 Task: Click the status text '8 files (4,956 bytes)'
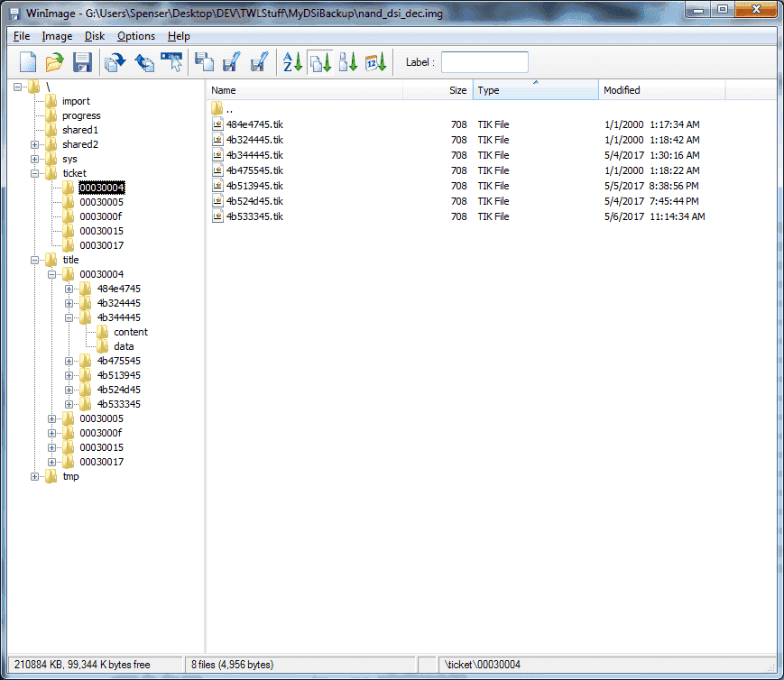233,665
